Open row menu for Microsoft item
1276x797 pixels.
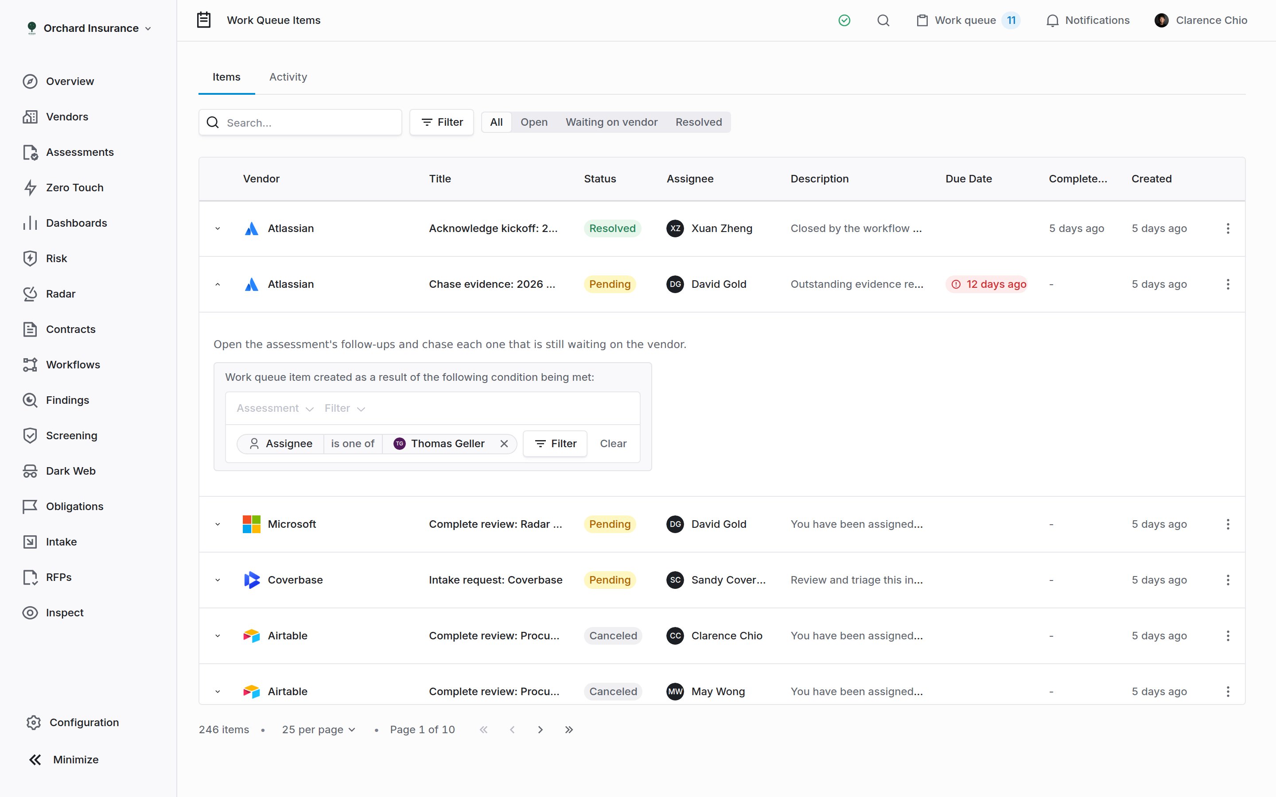click(1228, 524)
